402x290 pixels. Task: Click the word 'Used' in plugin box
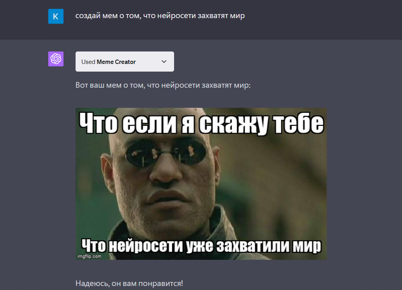(88, 62)
